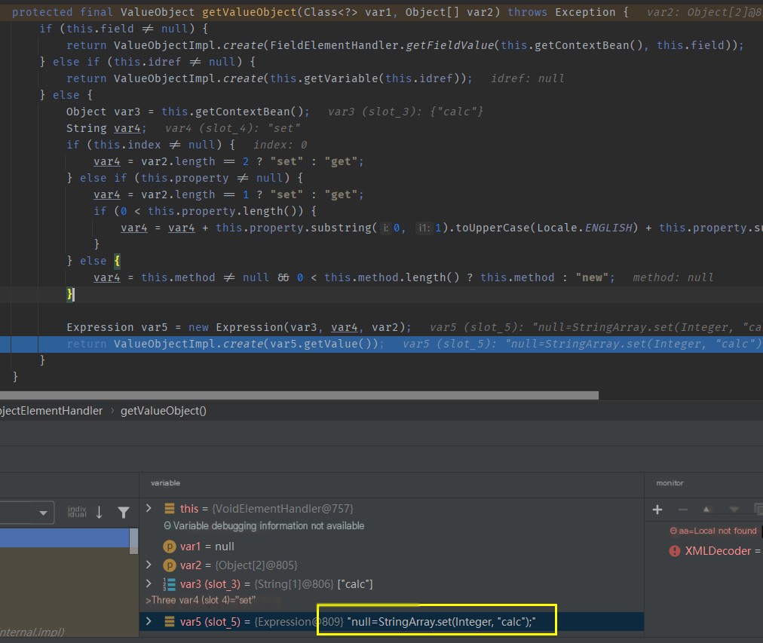Select the var2 = {Object[2]@805} row
This screenshot has width=763, height=643.
(391, 565)
